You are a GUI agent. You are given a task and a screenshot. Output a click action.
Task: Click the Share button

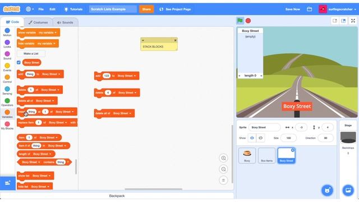(146, 9)
